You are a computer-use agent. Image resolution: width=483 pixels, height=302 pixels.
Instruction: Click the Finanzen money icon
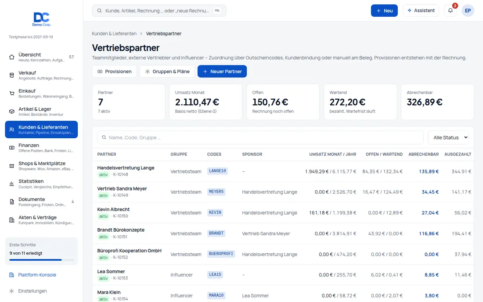[x=12, y=148]
